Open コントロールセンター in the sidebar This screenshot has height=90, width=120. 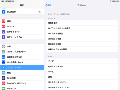[x=22, y=52]
